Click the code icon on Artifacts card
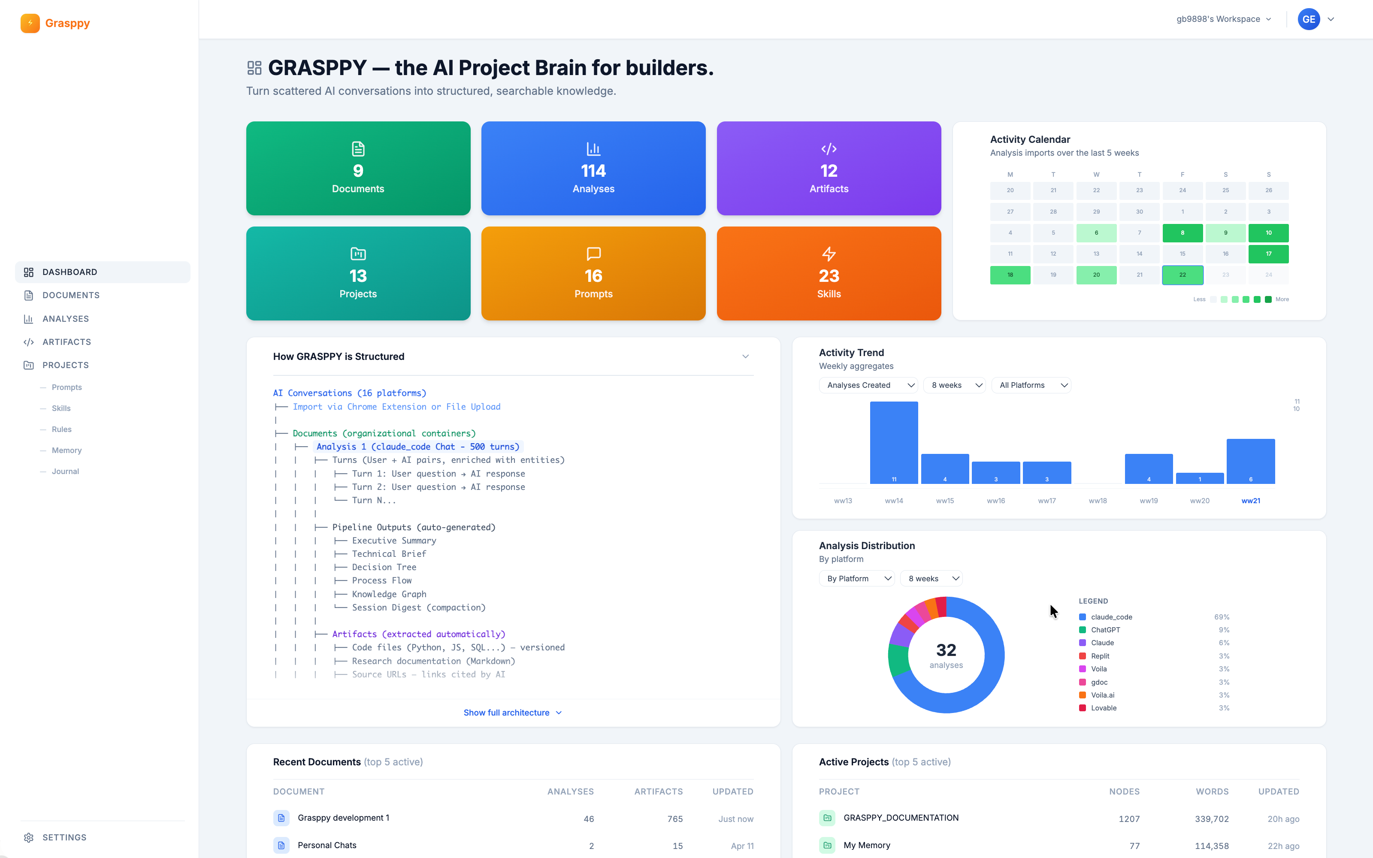 click(829, 149)
